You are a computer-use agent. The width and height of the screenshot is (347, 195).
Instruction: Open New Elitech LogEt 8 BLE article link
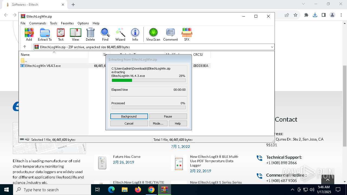tap(214, 161)
